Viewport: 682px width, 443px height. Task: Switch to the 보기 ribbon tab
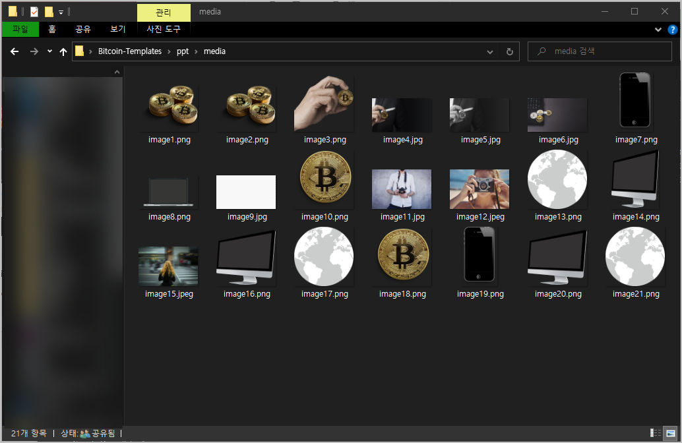(118, 29)
